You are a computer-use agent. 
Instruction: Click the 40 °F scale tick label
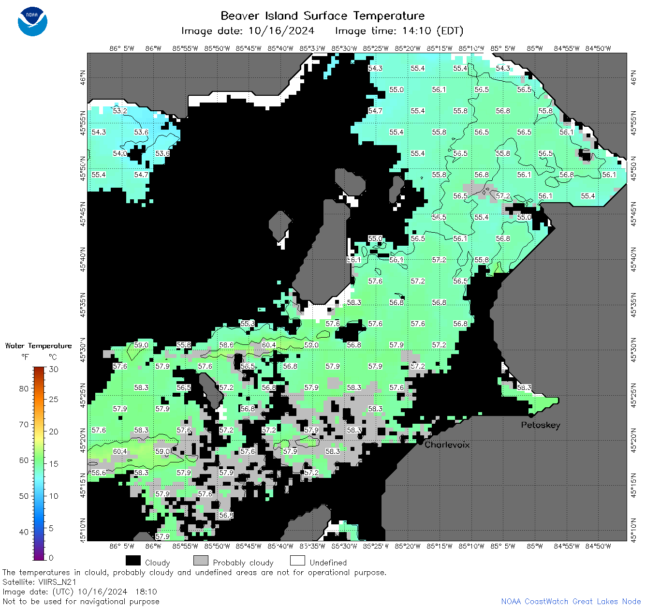(x=24, y=532)
